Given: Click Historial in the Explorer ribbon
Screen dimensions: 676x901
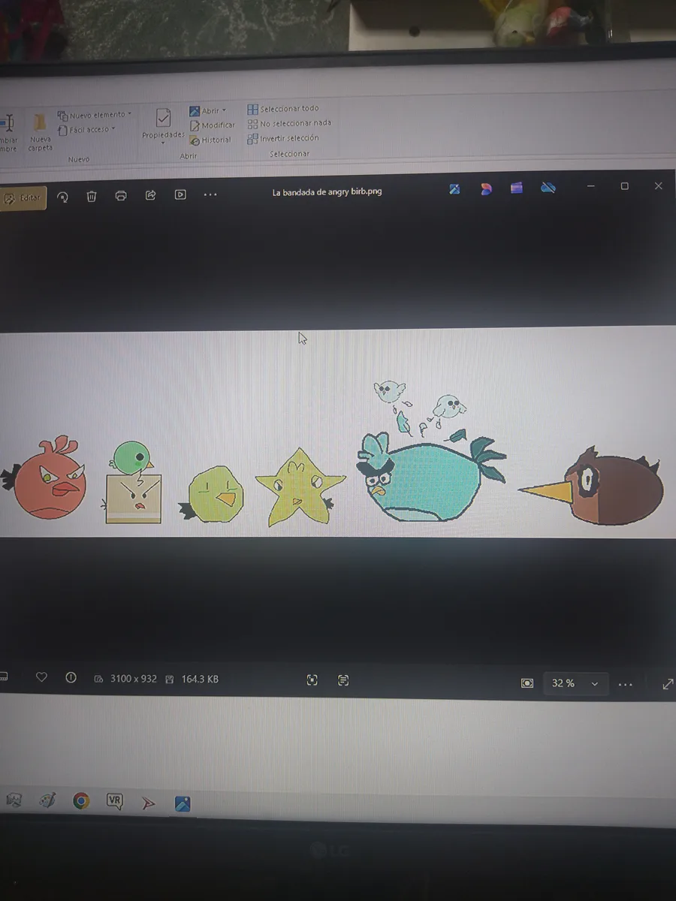Looking at the screenshot, I should 210,140.
